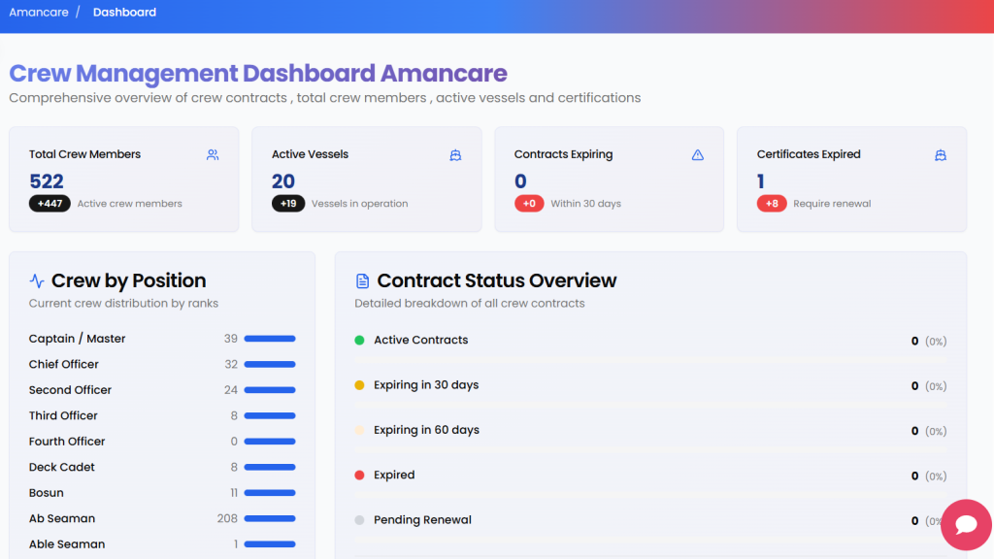This screenshot has height=559, width=994.
Task: Click the Active Vessels ship icon
Action: pos(455,154)
